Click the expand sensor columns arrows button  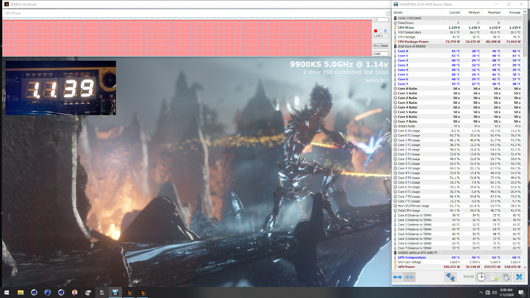click(x=397, y=277)
